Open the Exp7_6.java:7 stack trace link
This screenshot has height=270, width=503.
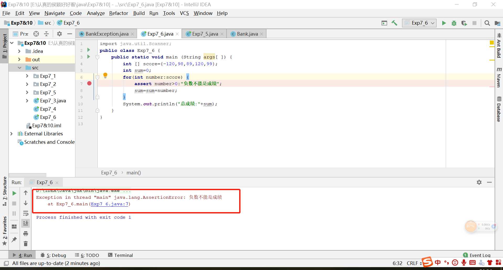coord(110,204)
